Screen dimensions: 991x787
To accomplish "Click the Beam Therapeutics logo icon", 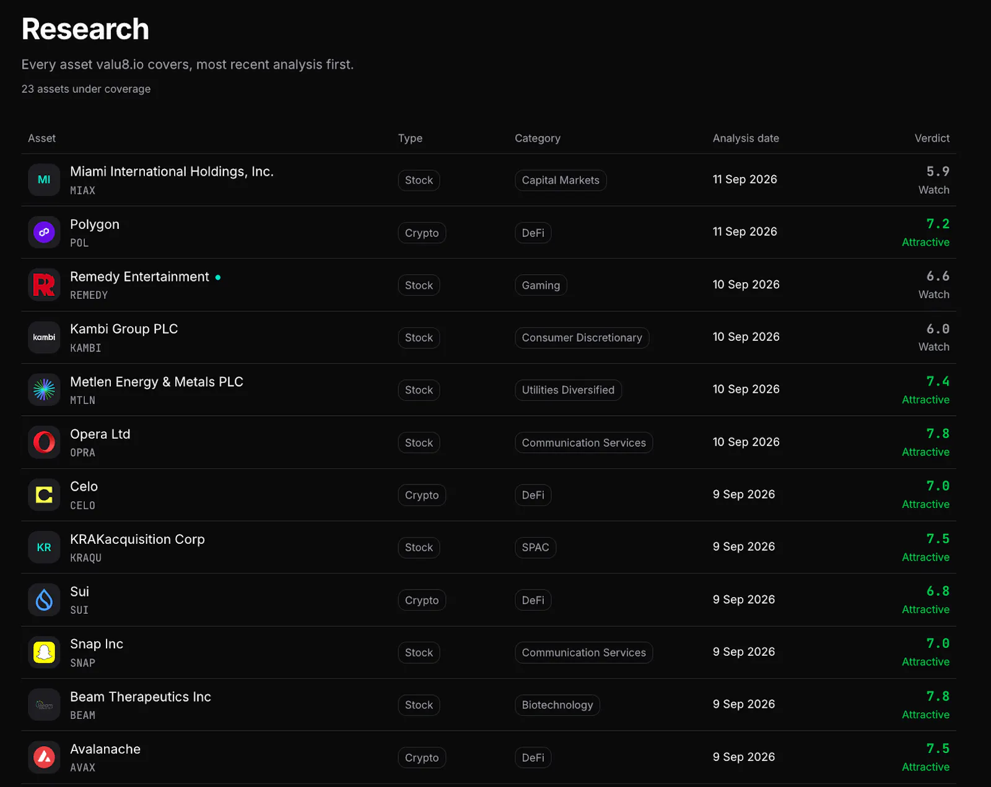I will point(44,705).
